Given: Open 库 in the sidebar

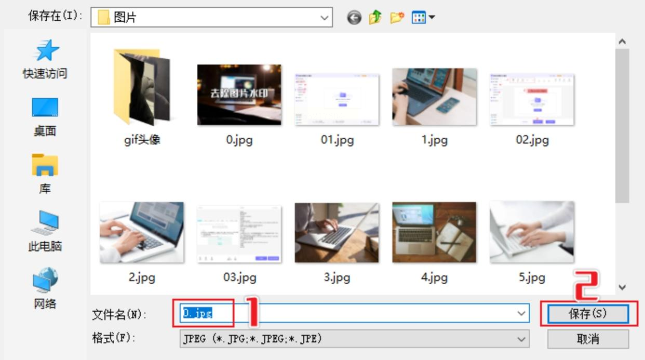Looking at the screenshot, I should pos(45,175).
